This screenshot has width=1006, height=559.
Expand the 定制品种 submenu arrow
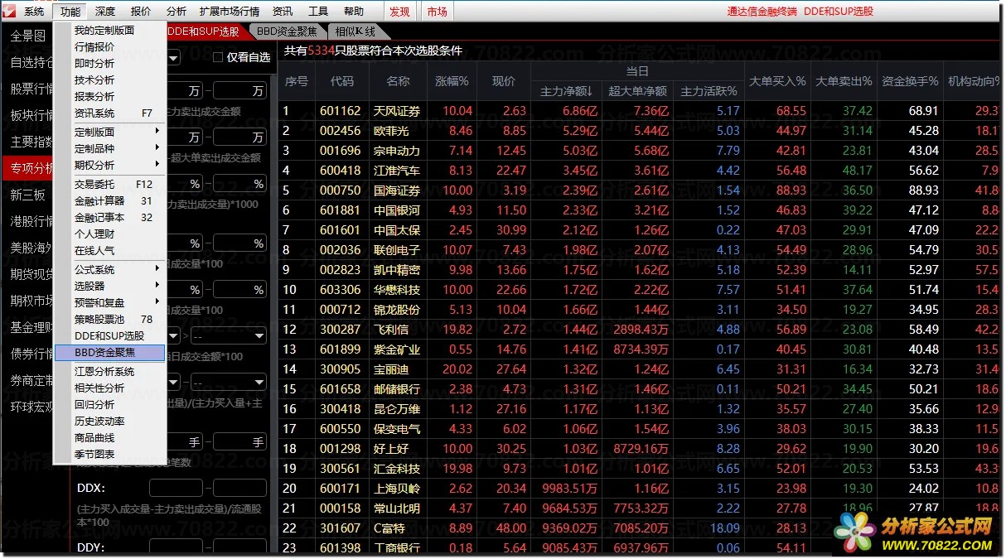[157, 148]
